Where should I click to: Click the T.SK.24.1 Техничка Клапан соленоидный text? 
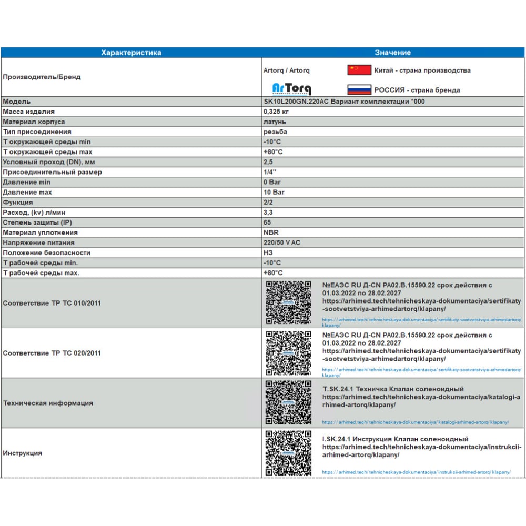393,389
